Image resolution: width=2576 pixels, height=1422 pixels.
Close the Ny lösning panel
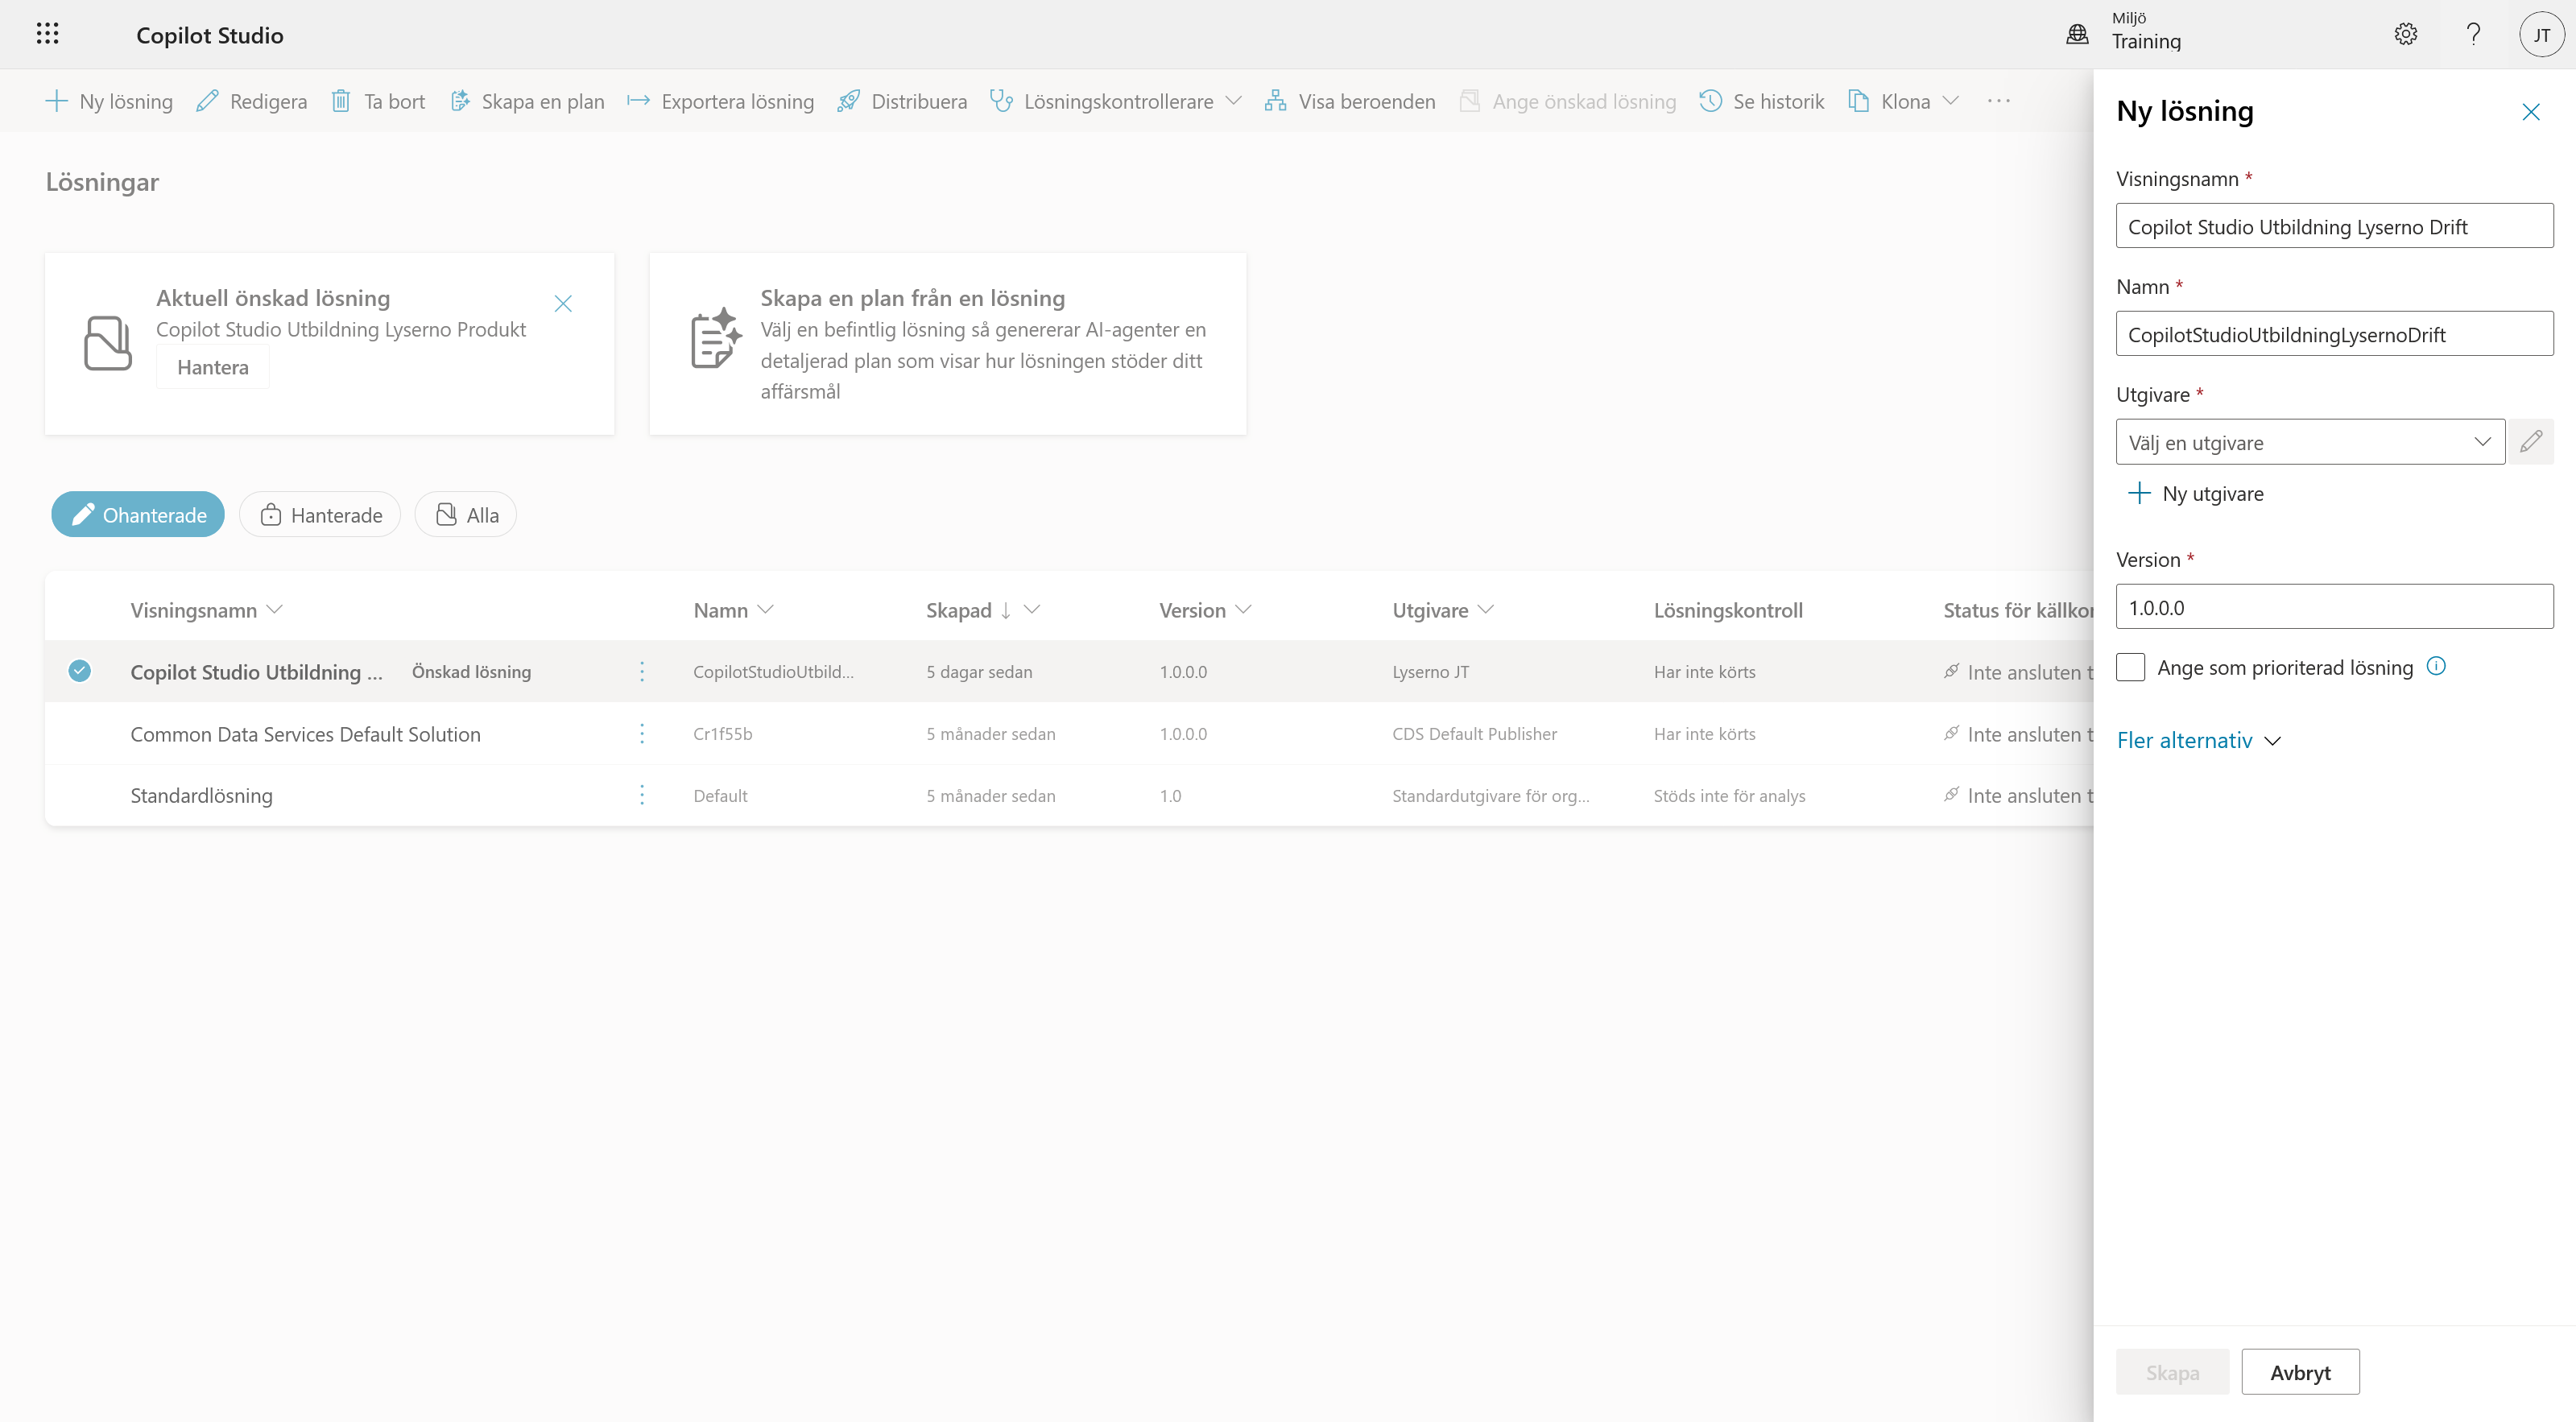click(2531, 111)
